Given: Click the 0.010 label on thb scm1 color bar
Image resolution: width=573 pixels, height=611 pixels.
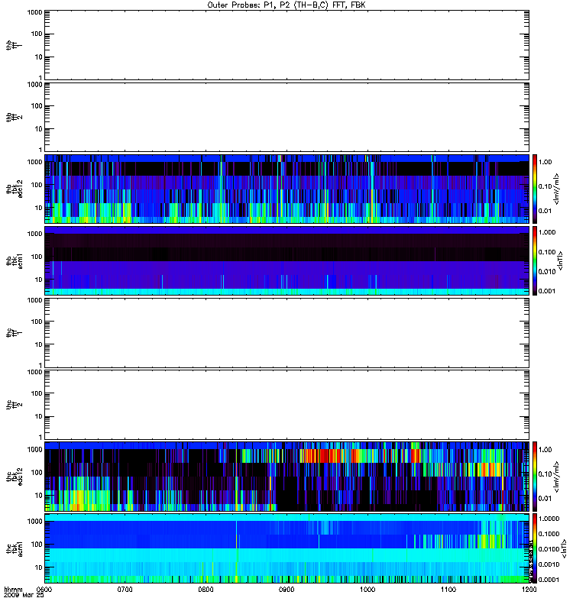Looking at the screenshot, I should 547,272.
